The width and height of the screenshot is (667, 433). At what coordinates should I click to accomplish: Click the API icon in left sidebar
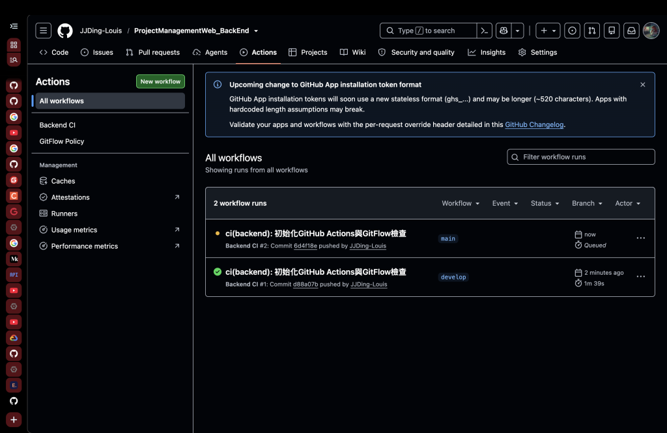pyautogui.click(x=14, y=275)
